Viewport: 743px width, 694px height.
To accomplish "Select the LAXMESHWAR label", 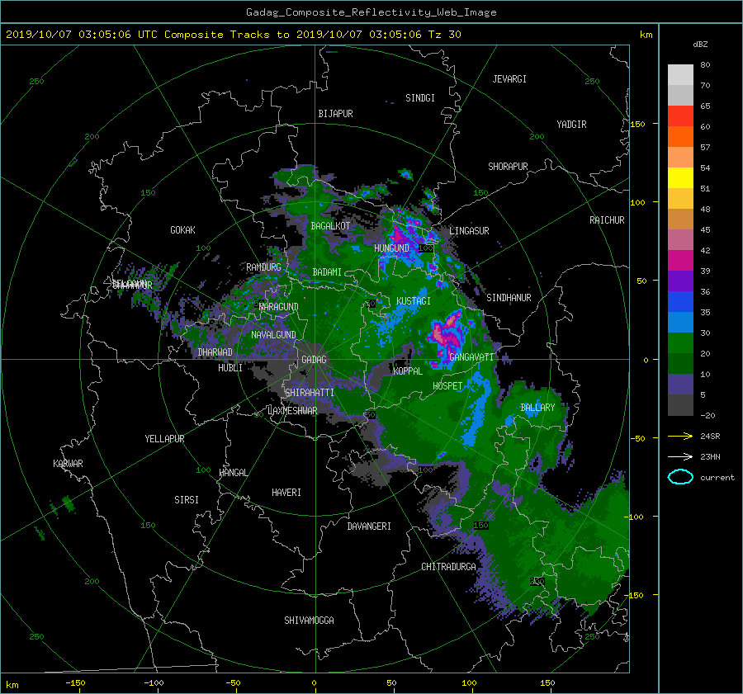I will tap(292, 411).
